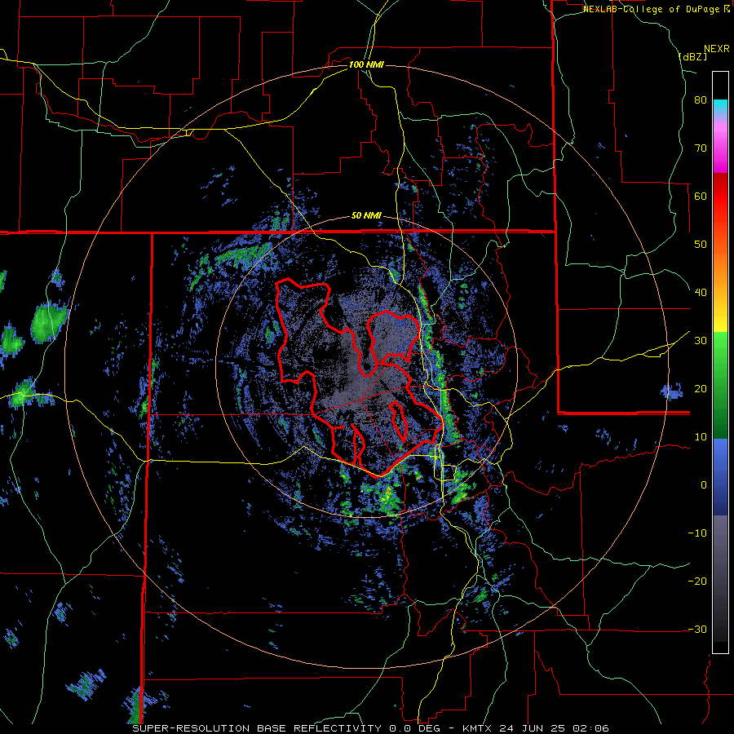The image size is (734, 734).
Task: Click the 30 value on the dBZ scale
Action: [701, 341]
